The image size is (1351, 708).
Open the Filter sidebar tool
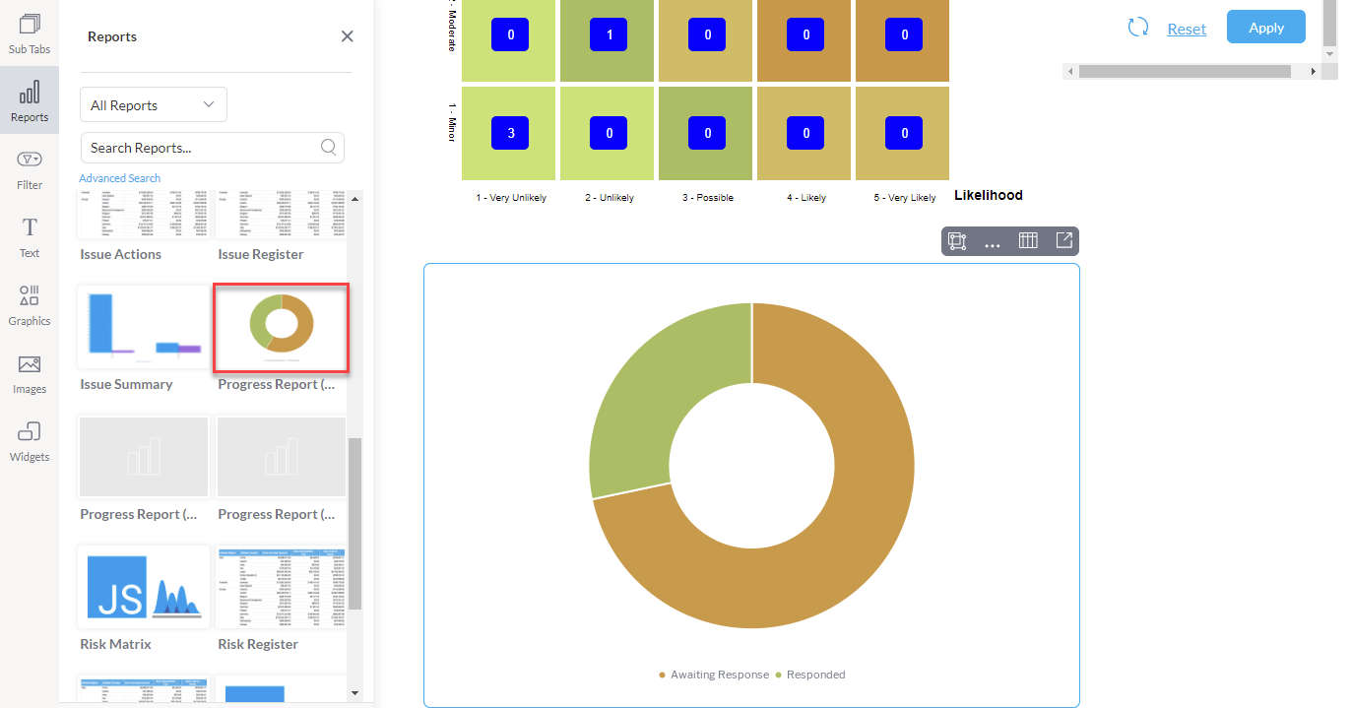tap(30, 168)
